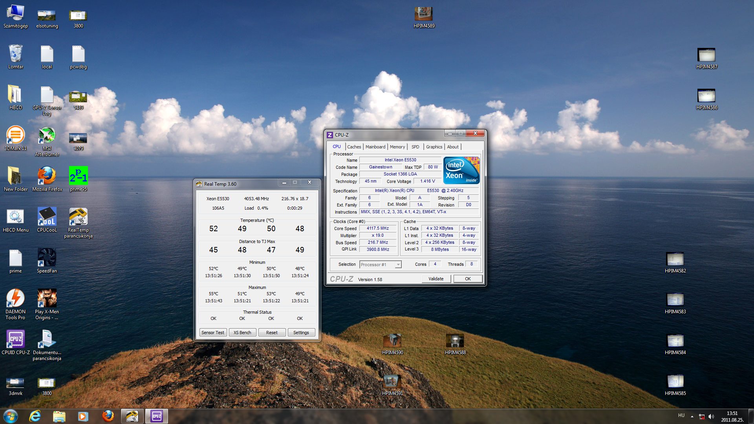Open the pcwdbg file icon
Image resolution: width=754 pixels, height=424 pixels.
[x=78, y=57]
